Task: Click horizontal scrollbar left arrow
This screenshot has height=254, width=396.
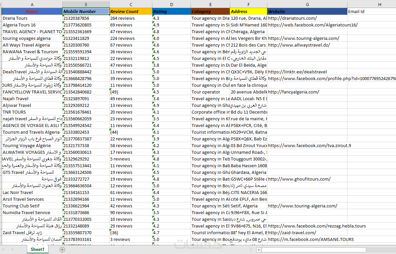Action: click(258, 250)
